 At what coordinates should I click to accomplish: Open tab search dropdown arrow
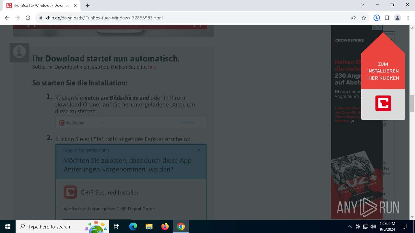point(363,5)
